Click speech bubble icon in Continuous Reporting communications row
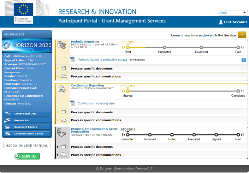This screenshot has width=249, height=173. point(63,120)
